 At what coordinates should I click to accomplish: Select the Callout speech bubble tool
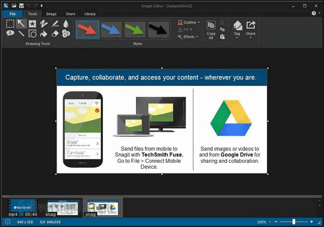[x=10, y=33]
